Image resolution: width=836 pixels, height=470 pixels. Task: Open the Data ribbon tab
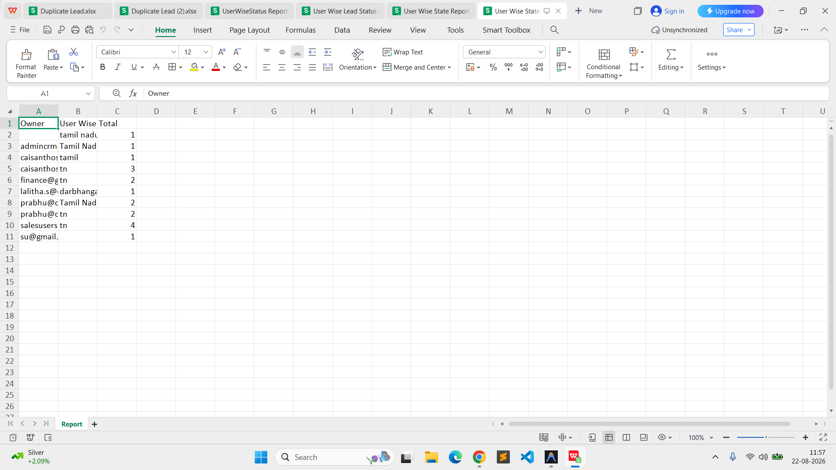(342, 30)
